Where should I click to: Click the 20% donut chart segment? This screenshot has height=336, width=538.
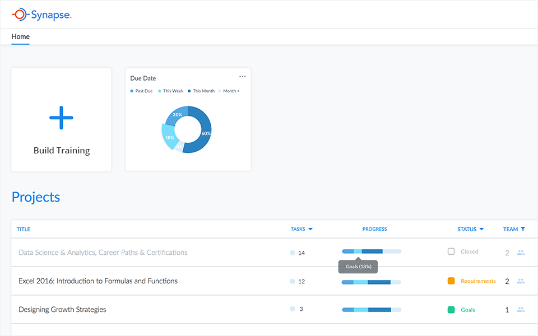177,115
